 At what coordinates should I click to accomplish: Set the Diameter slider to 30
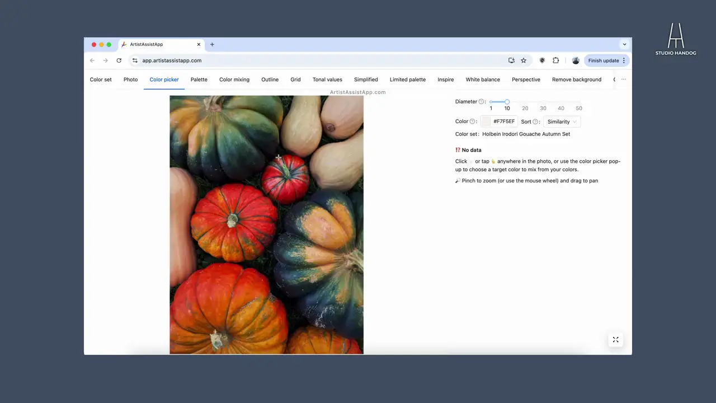coord(543,102)
